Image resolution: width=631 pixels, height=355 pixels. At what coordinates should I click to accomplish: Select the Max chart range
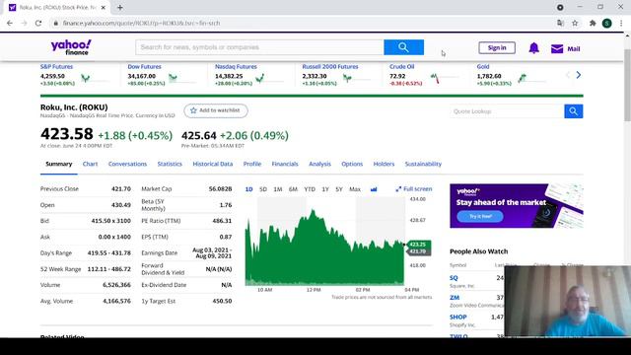(x=355, y=189)
